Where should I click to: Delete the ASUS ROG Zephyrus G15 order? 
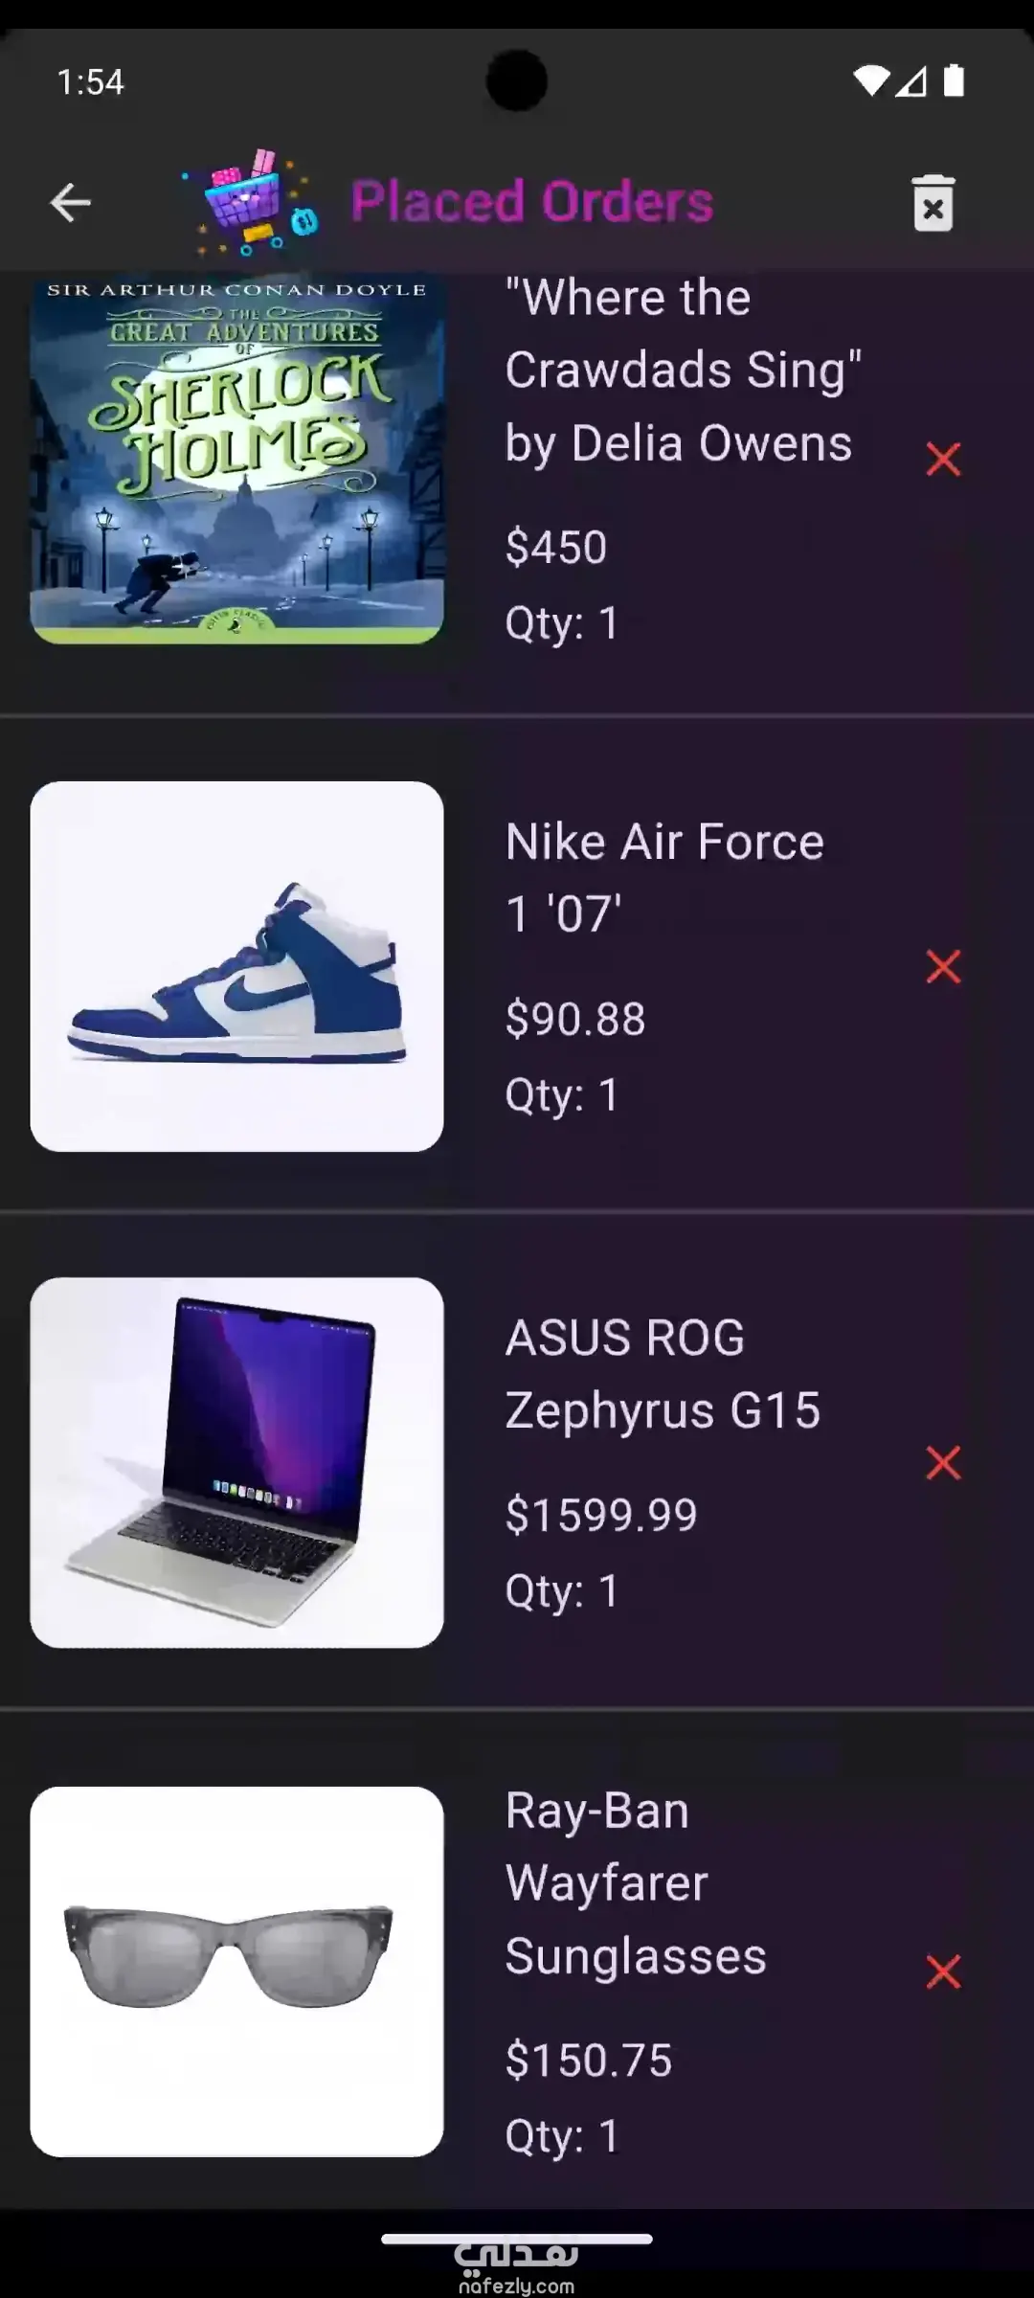point(943,1463)
